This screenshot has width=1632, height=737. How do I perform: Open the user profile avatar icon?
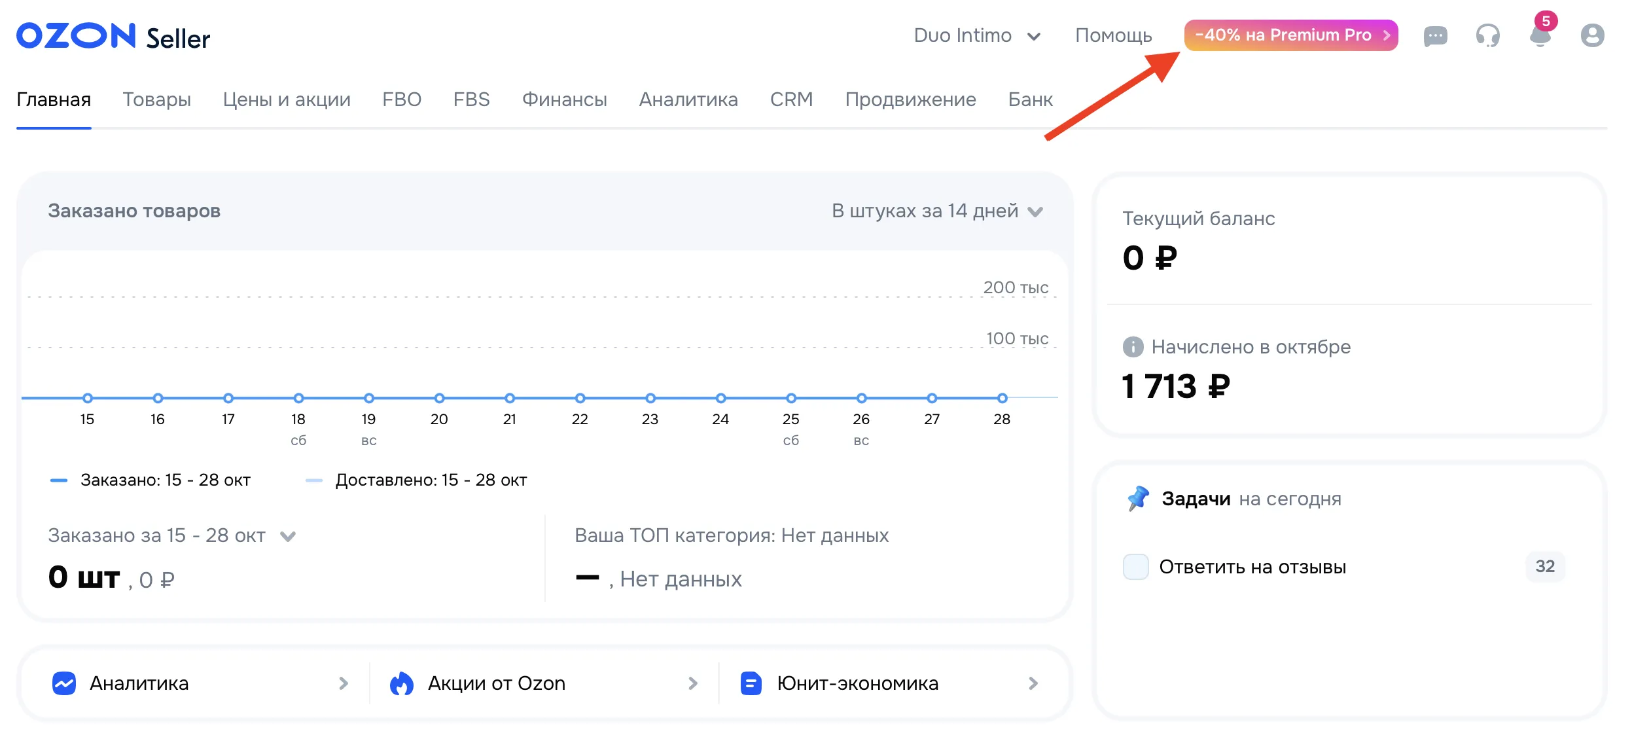coord(1592,35)
